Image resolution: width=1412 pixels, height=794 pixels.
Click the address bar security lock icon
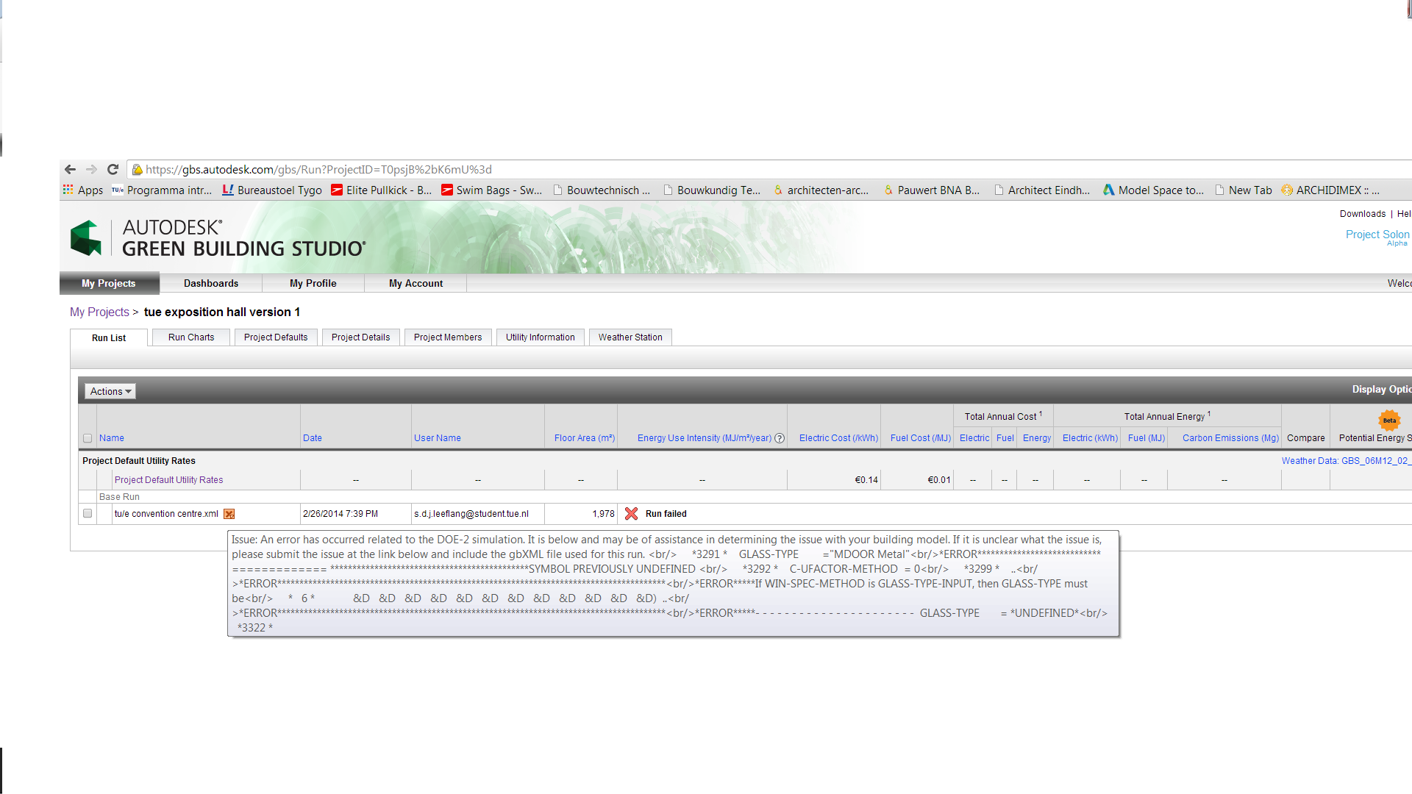pos(137,170)
